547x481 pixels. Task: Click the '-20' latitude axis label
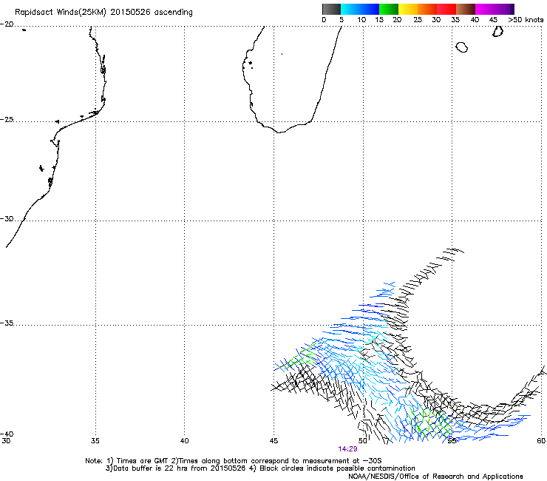pos(7,24)
